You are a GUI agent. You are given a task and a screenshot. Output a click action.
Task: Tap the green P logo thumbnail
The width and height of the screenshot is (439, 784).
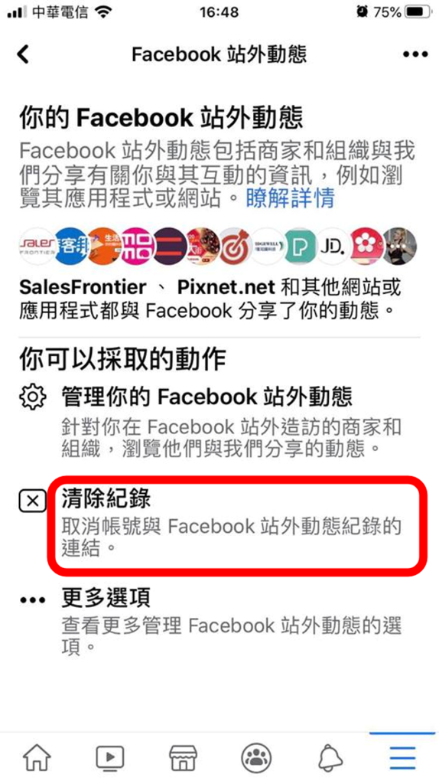click(x=300, y=246)
